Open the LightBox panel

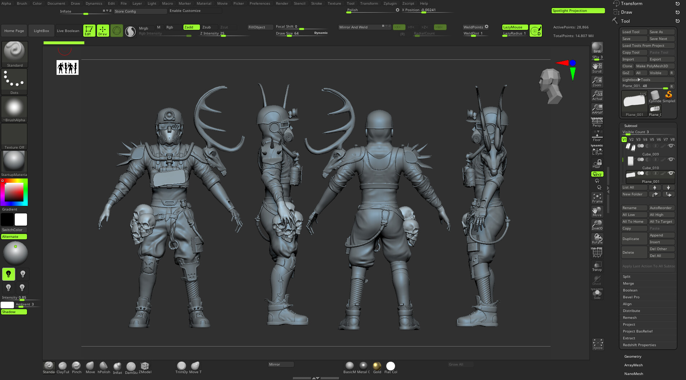pos(41,31)
